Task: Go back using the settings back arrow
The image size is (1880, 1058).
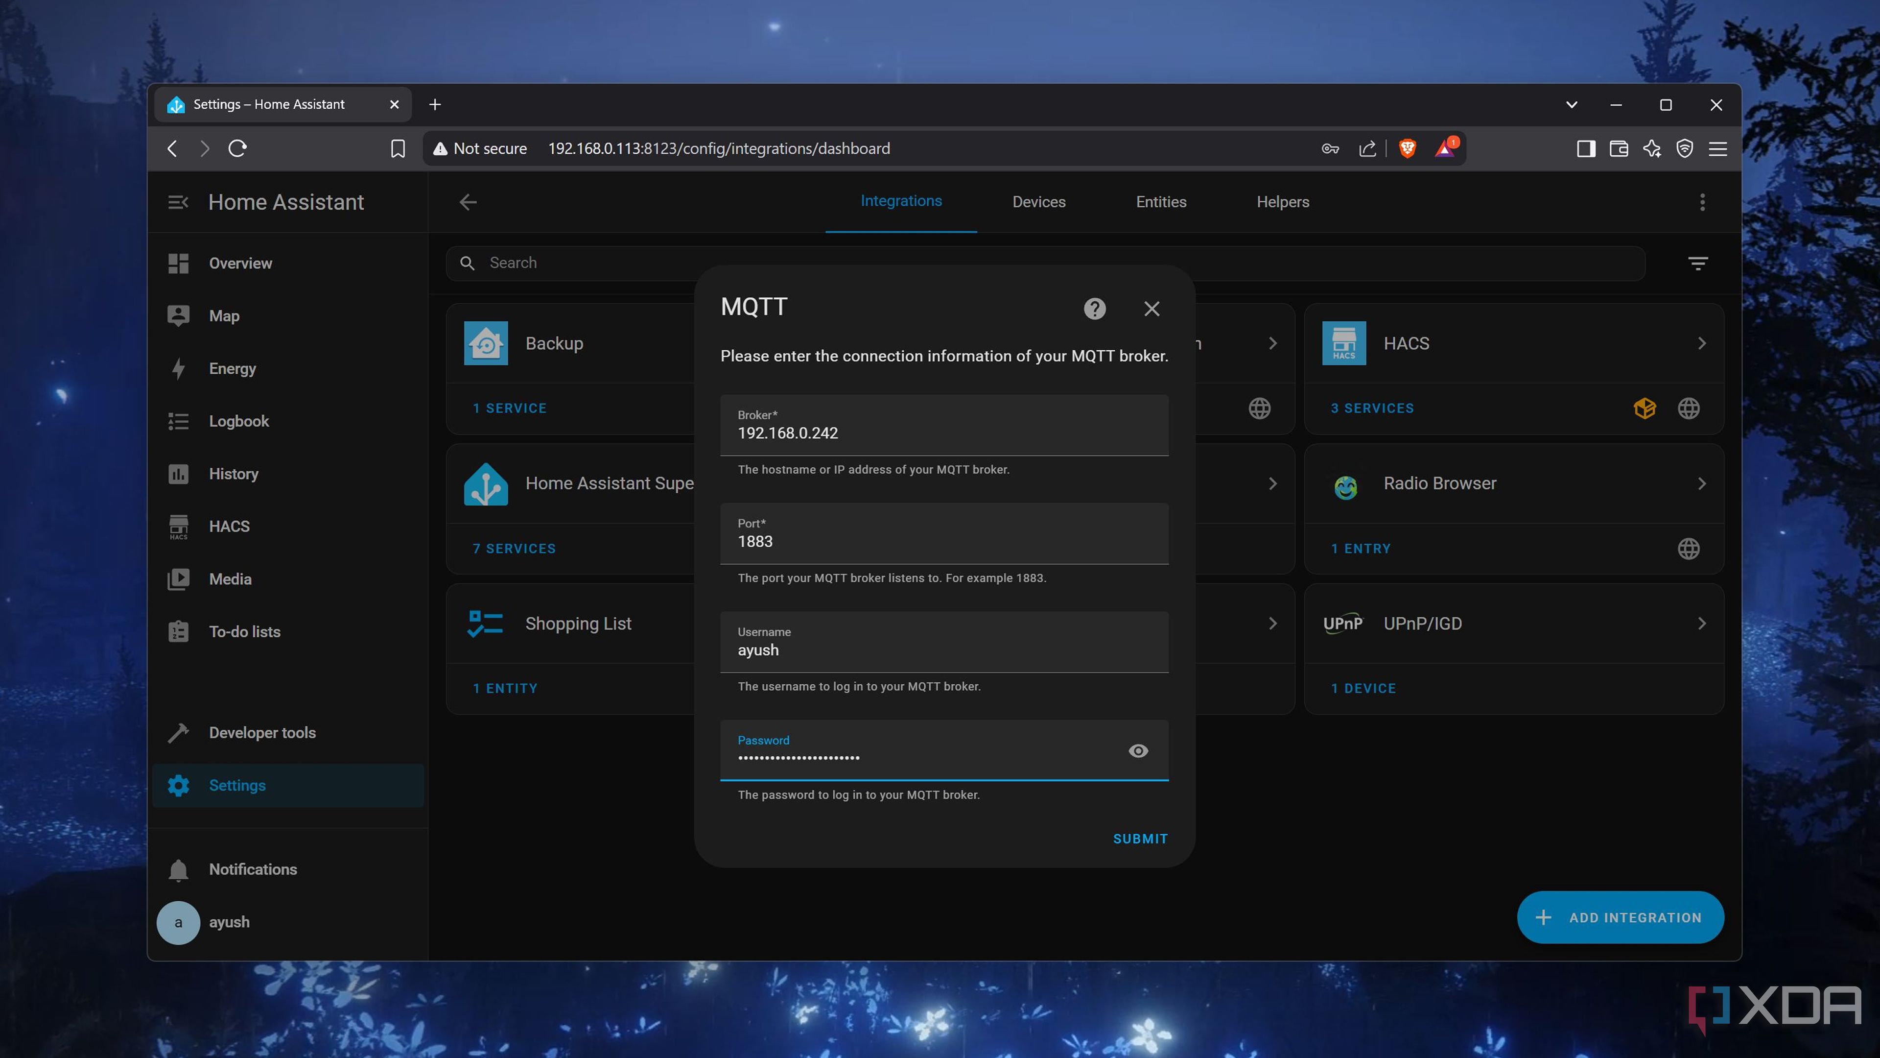Action: [468, 202]
